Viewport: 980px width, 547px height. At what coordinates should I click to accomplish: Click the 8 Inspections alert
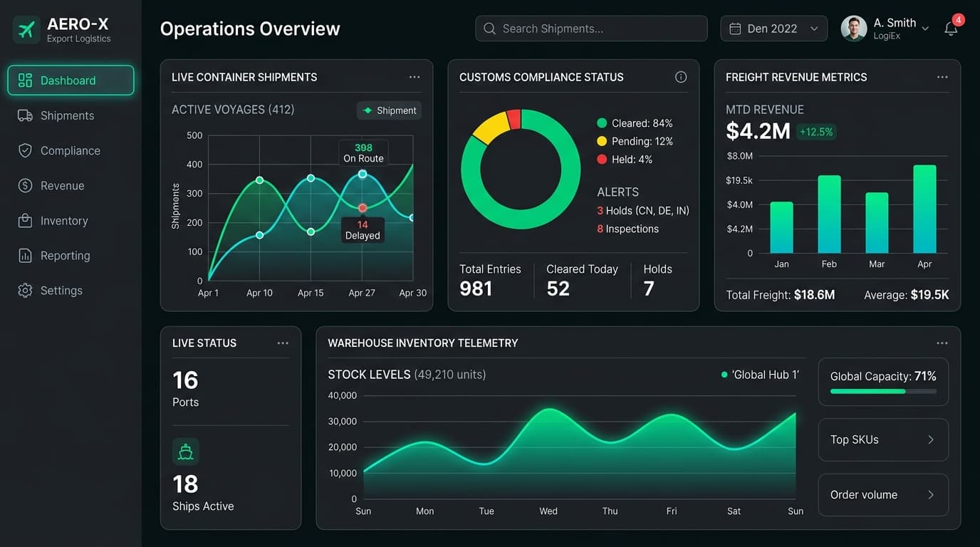pyautogui.click(x=627, y=229)
